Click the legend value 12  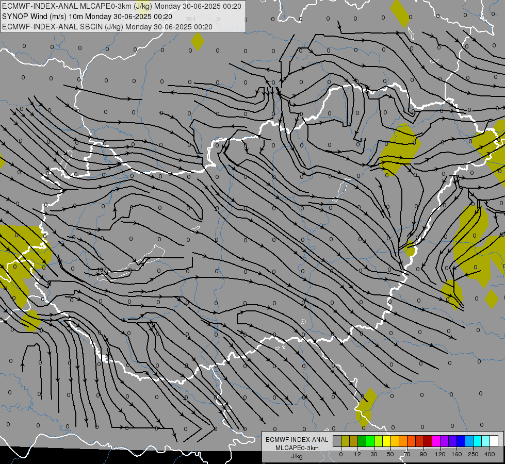pos(357,454)
